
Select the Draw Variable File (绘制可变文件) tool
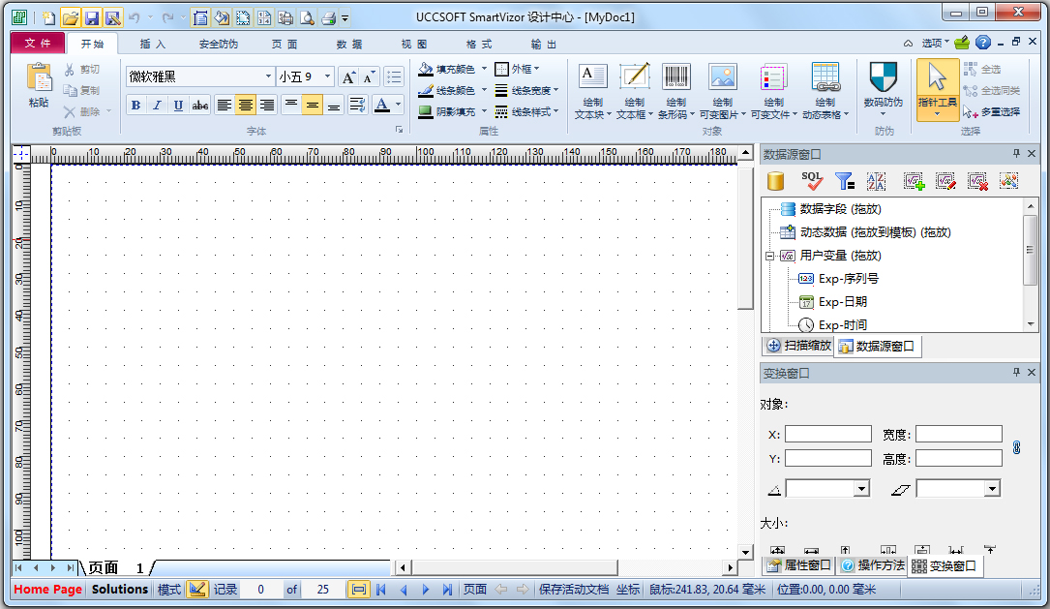pos(773,92)
